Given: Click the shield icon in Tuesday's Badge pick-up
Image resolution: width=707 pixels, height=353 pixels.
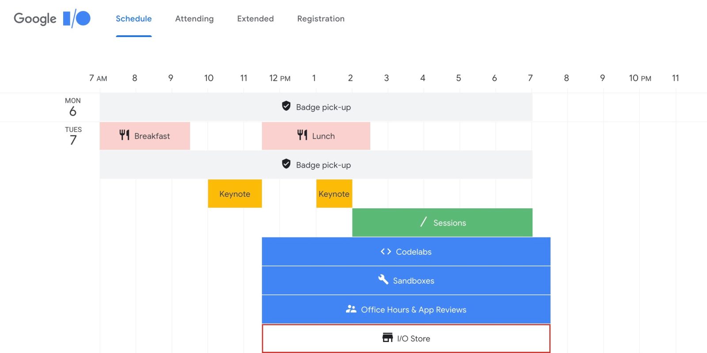Looking at the screenshot, I should tap(286, 164).
